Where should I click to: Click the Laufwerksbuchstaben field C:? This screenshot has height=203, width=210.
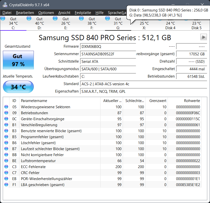[x=108, y=77]
